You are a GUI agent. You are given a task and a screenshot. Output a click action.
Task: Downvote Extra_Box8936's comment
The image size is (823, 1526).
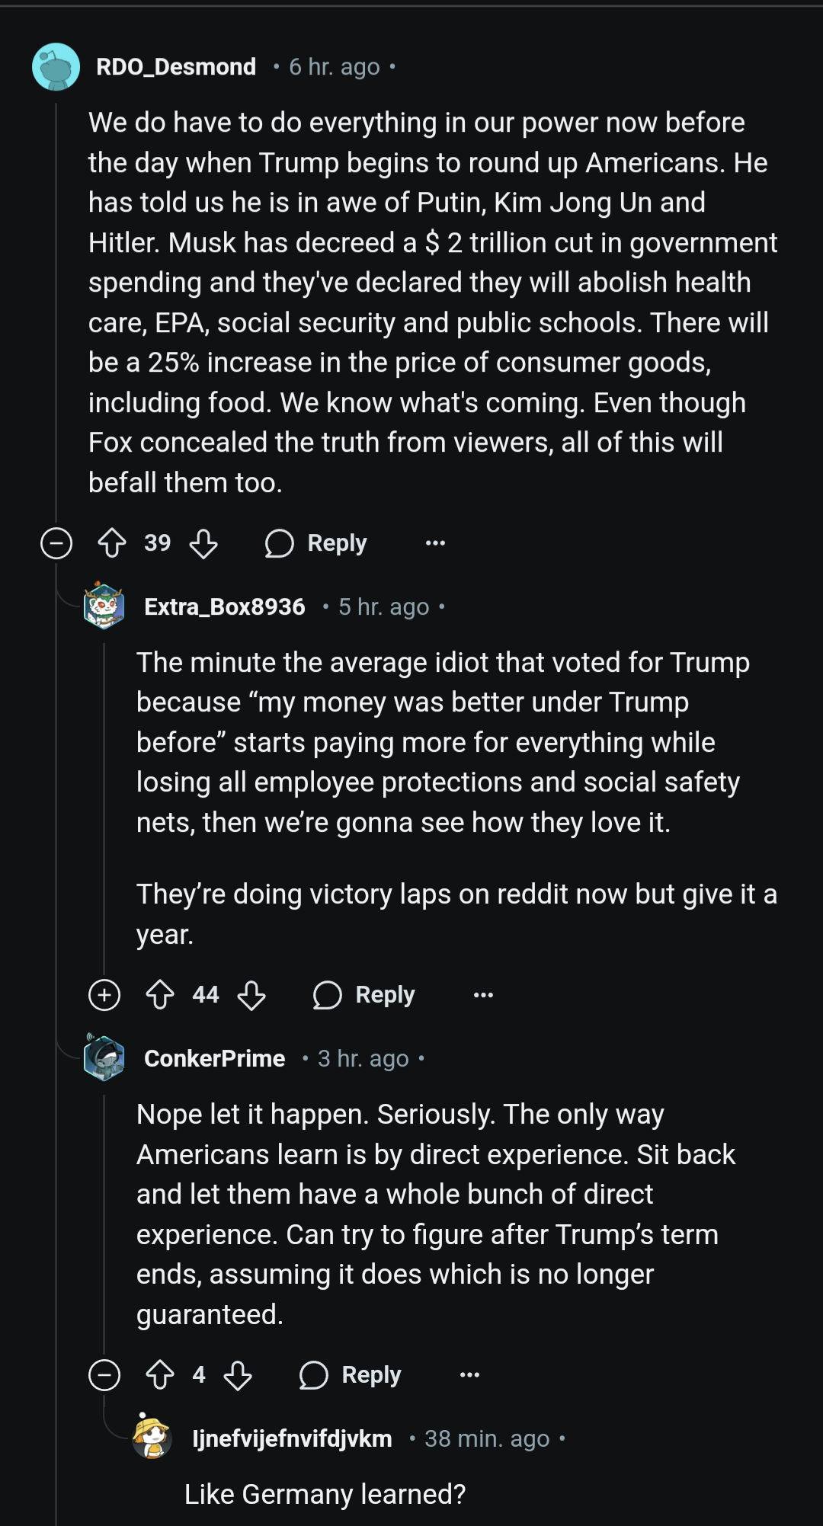click(x=251, y=995)
